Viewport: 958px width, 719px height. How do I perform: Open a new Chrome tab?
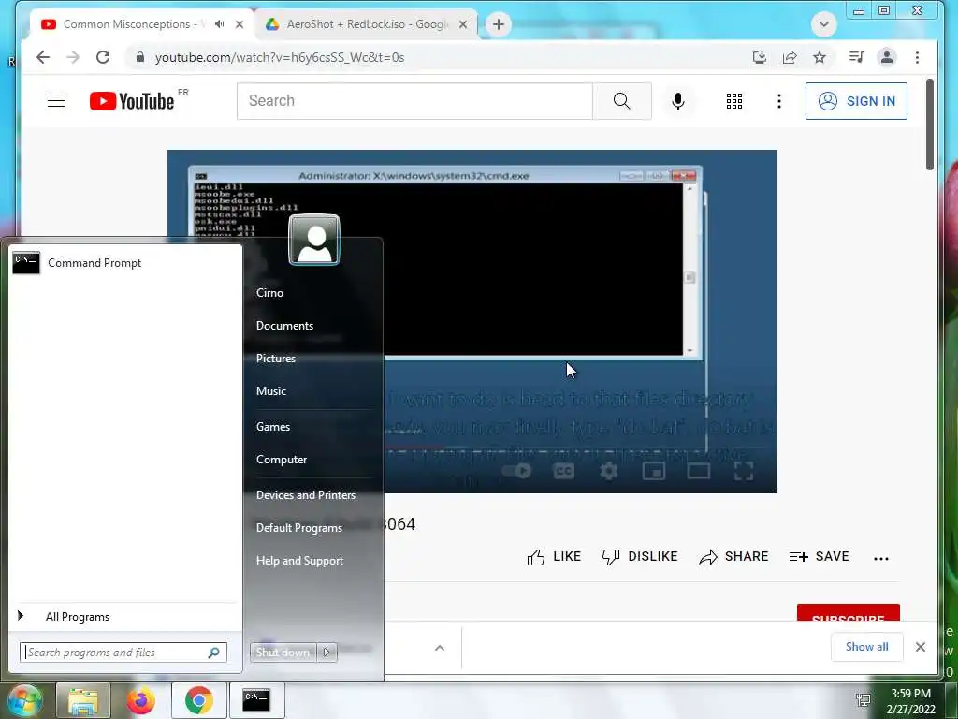[499, 24]
